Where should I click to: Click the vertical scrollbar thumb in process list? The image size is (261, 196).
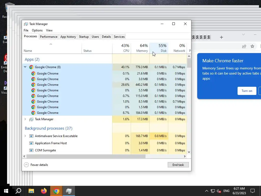[x=189, y=63]
